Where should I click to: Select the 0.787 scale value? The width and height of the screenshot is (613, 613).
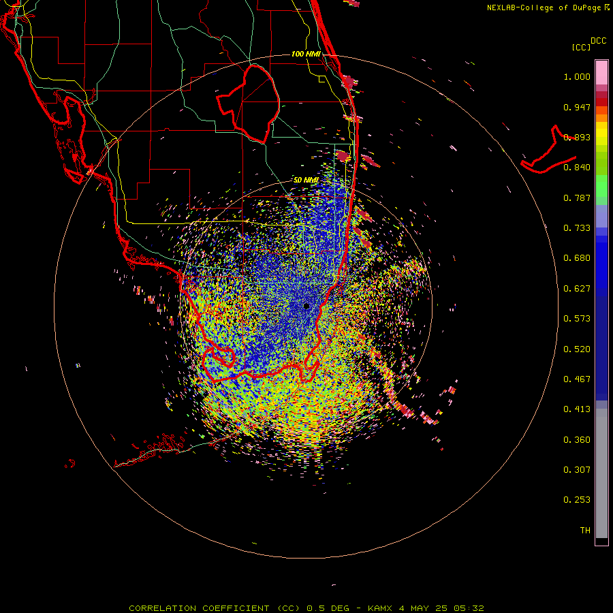[x=577, y=198]
